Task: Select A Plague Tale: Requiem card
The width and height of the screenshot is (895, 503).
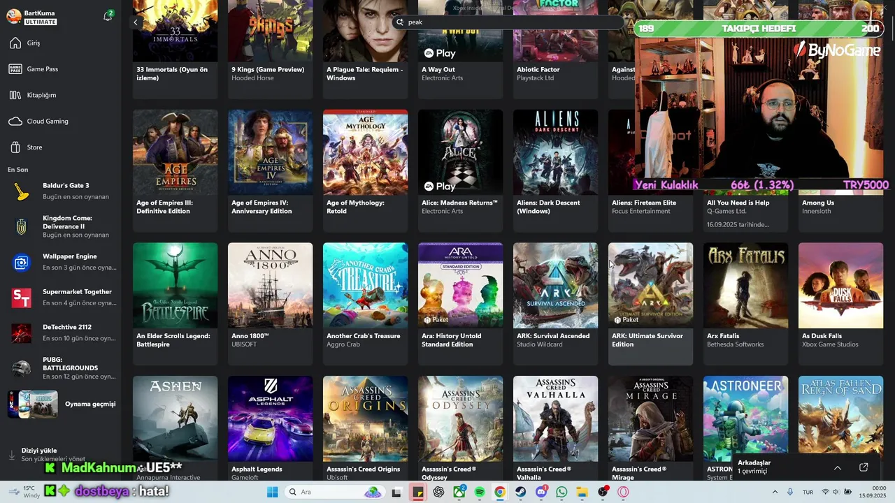Action: 365,49
